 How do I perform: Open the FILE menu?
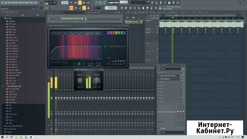tap(2, 3)
